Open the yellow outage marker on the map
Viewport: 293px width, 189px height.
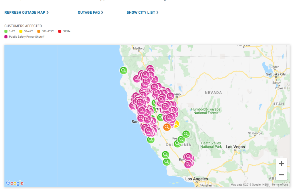pyautogui.click(x=176, y=124)
